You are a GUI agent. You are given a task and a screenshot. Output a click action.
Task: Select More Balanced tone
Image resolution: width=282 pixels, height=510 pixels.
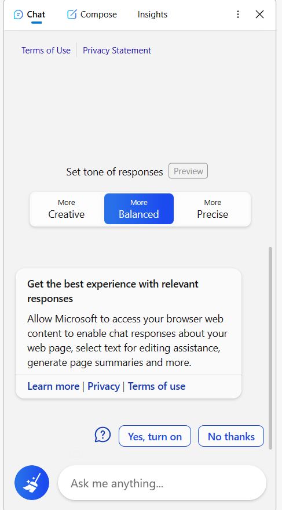coord(139,209)
